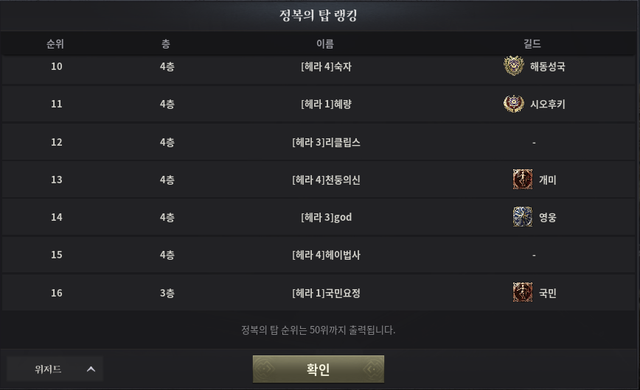Screen dimensions: 640x390
Task: Select player name [헤라 1]혜량
Action: [326, 104]
